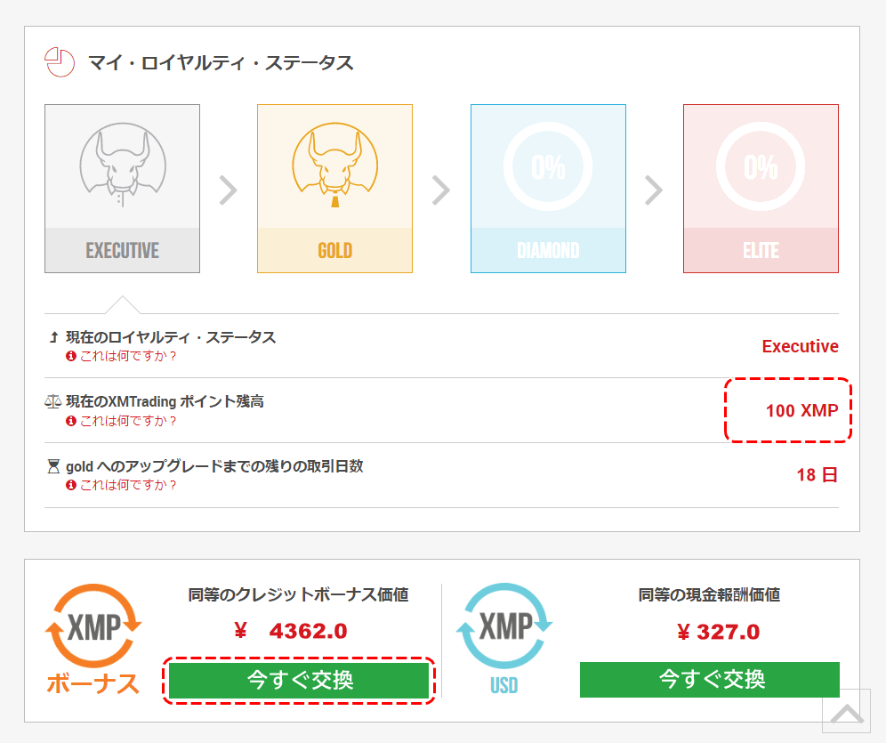This screenshot has width=886, height=743.
Task: Click the 18 日 remaining days value
Action: tap(818, 474)
